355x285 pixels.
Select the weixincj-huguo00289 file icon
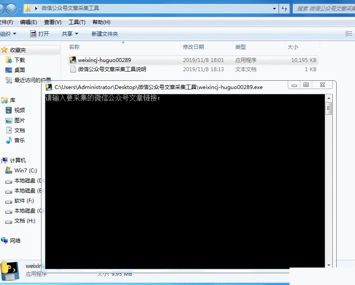(72, 60)
